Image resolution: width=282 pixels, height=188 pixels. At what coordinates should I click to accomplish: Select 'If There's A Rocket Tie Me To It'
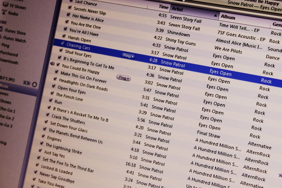81,114
